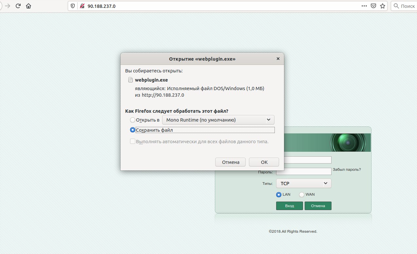Screen dimensions: 417x254
Task: Close the webplugin.exe dialog with X
Action: [278, 59]
